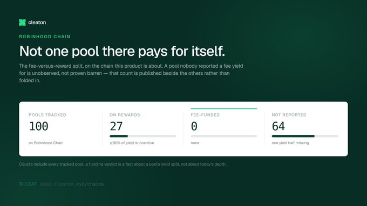This screenshot has height=206, width=367.
Task: Click the fee-versus-reward description paragraph
Action: [x=131, y=73]
